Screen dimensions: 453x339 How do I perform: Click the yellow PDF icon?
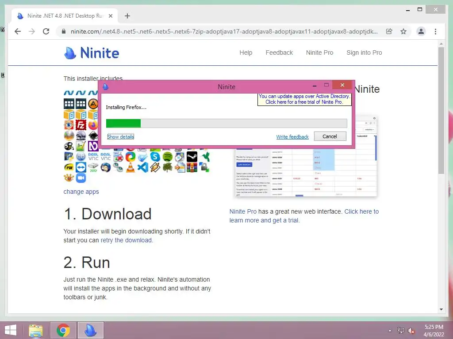[x=69, y=167]
